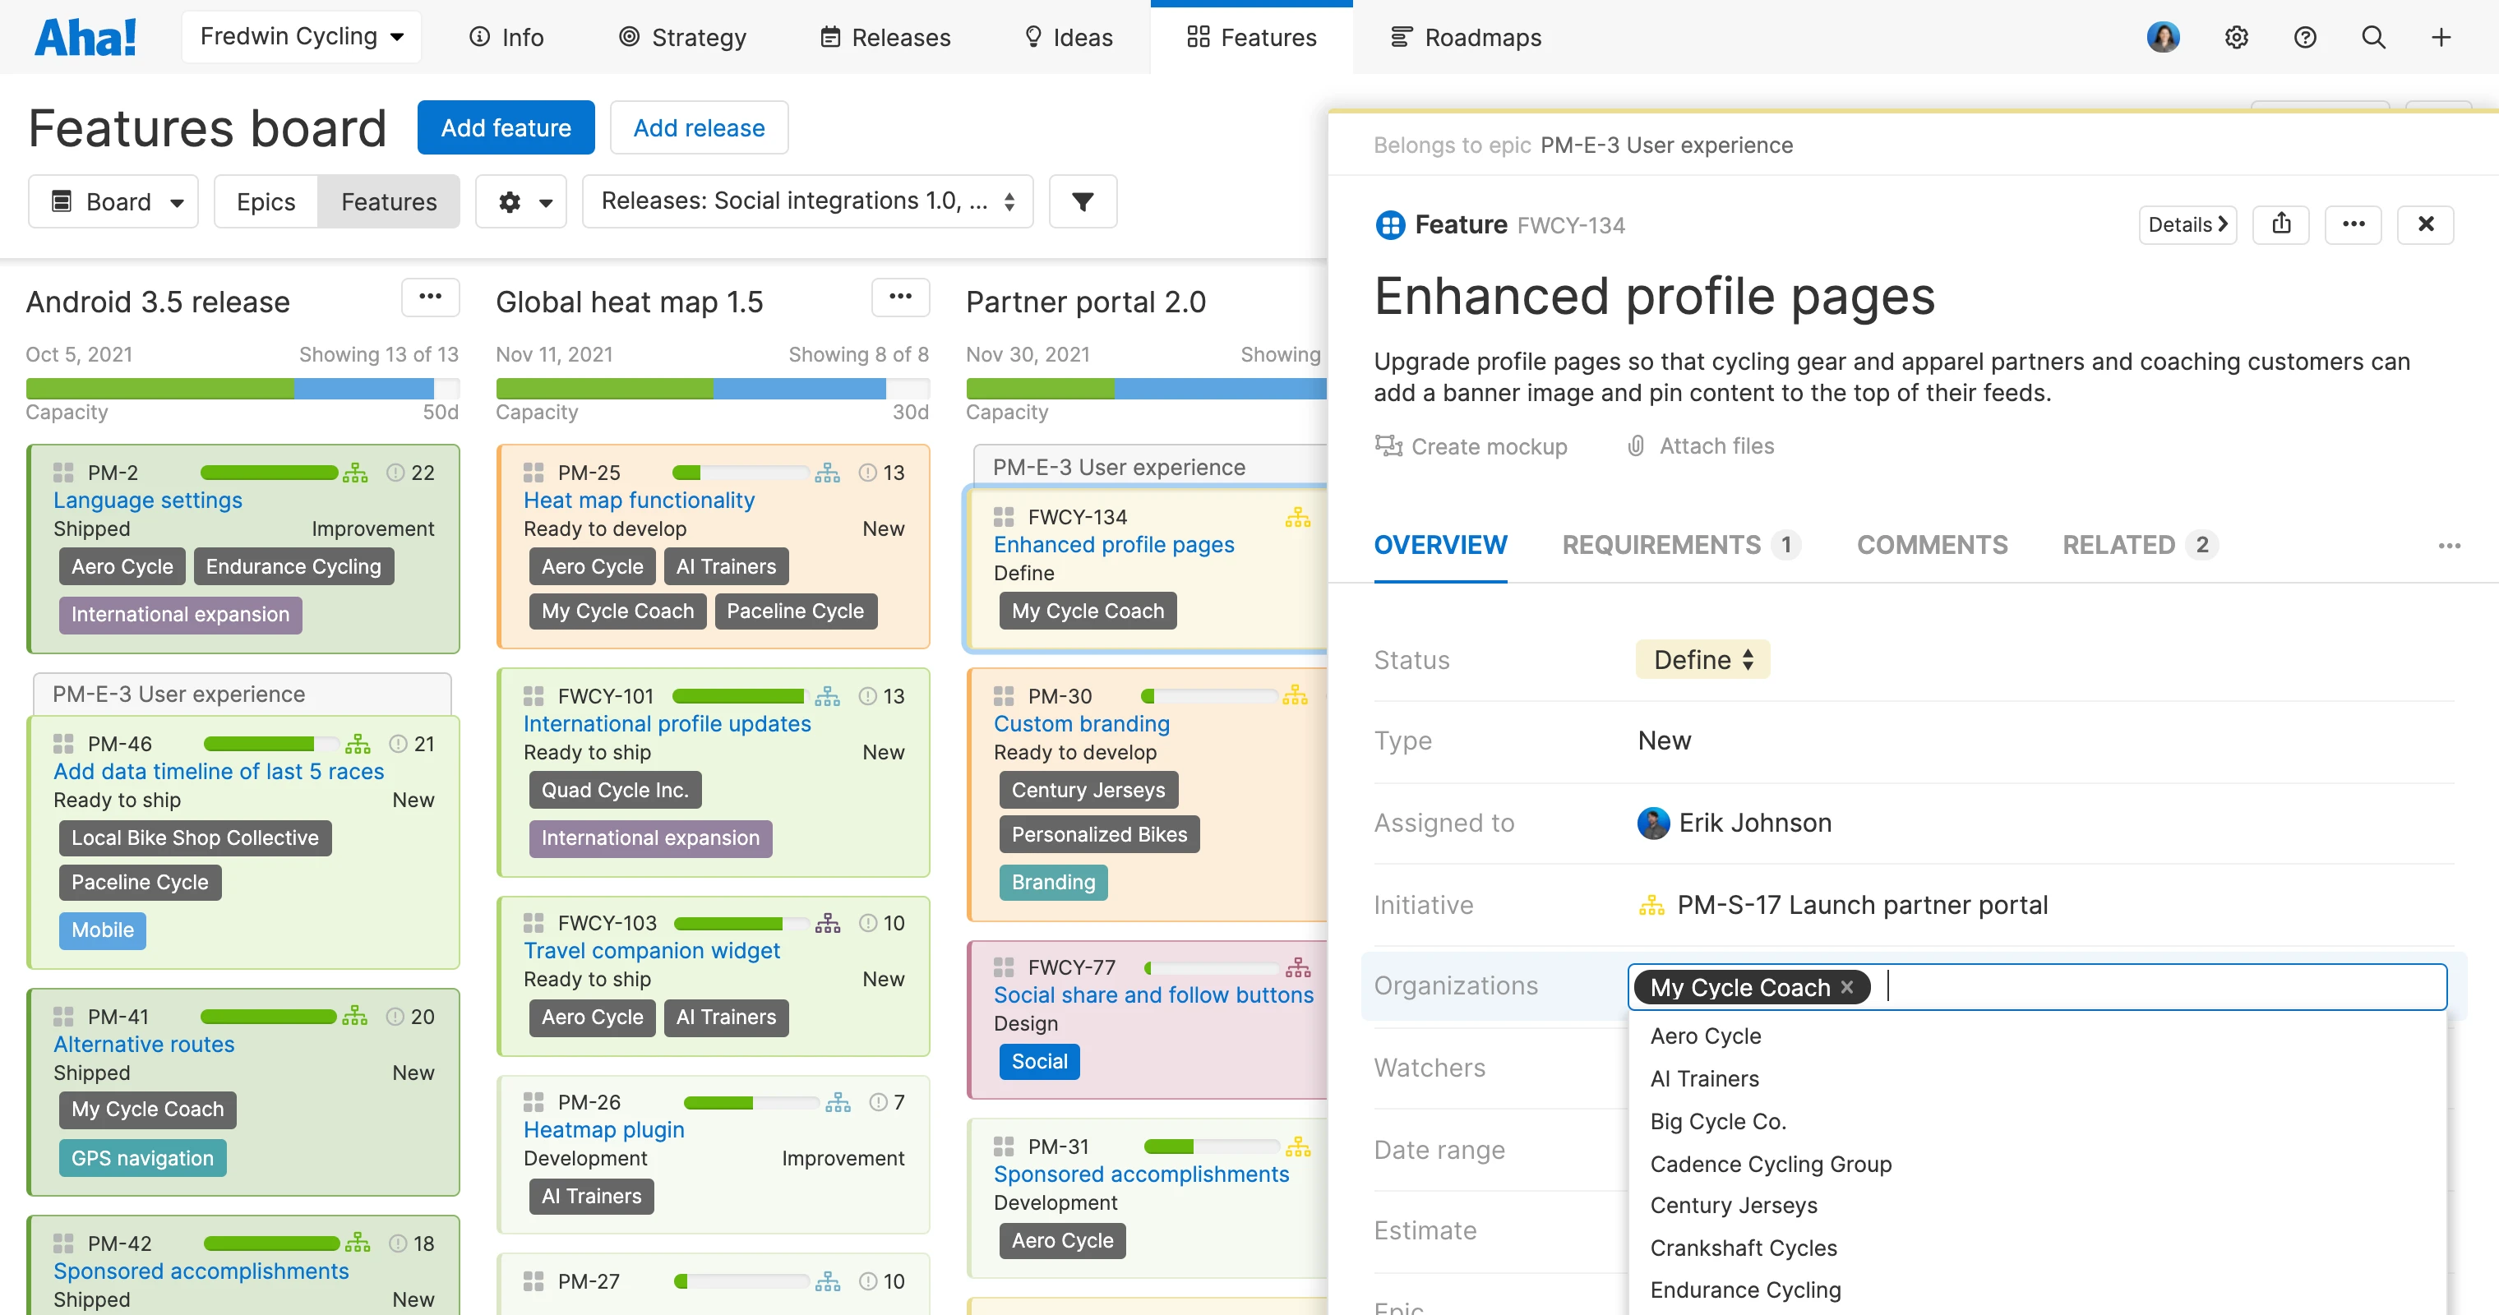Switch board view to Epics
This screenshot has width=2499, height=1315.
pyautogui.click(x=266, y=201)
